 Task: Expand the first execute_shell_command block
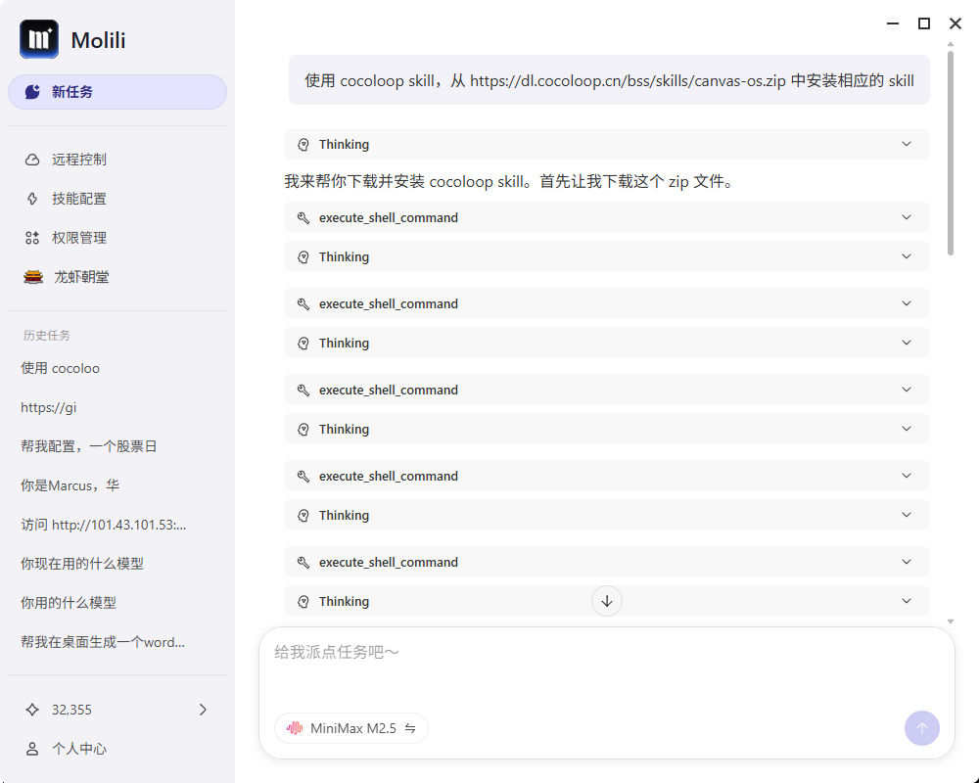coord(907,217)
